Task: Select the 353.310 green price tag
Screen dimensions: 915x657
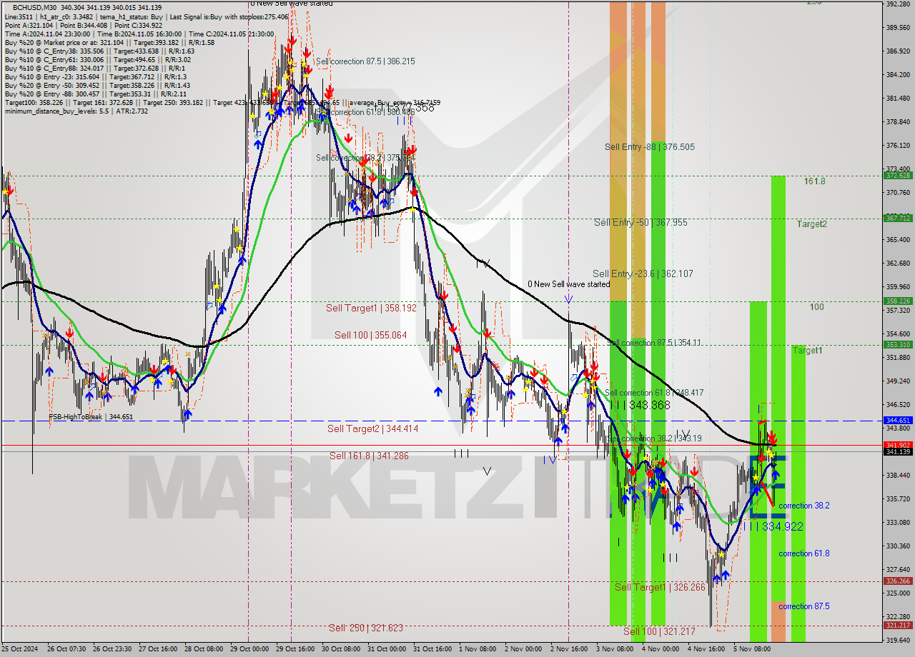Action: 898,344
